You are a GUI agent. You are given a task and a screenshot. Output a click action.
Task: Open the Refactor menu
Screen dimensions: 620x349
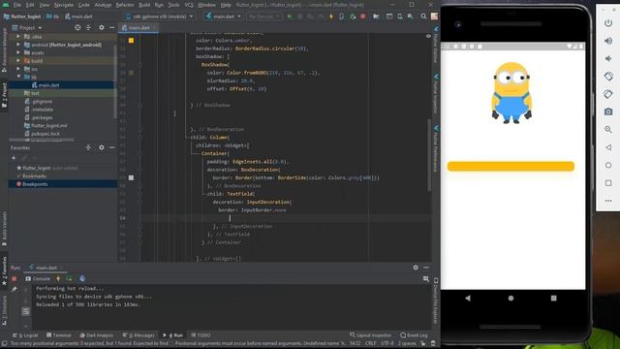tap(125, 5)
